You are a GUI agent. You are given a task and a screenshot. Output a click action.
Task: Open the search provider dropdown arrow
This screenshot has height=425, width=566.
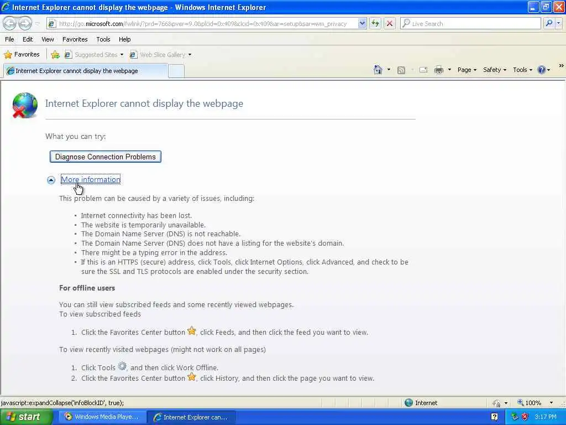pyautogui.click(x=558, y=23)
